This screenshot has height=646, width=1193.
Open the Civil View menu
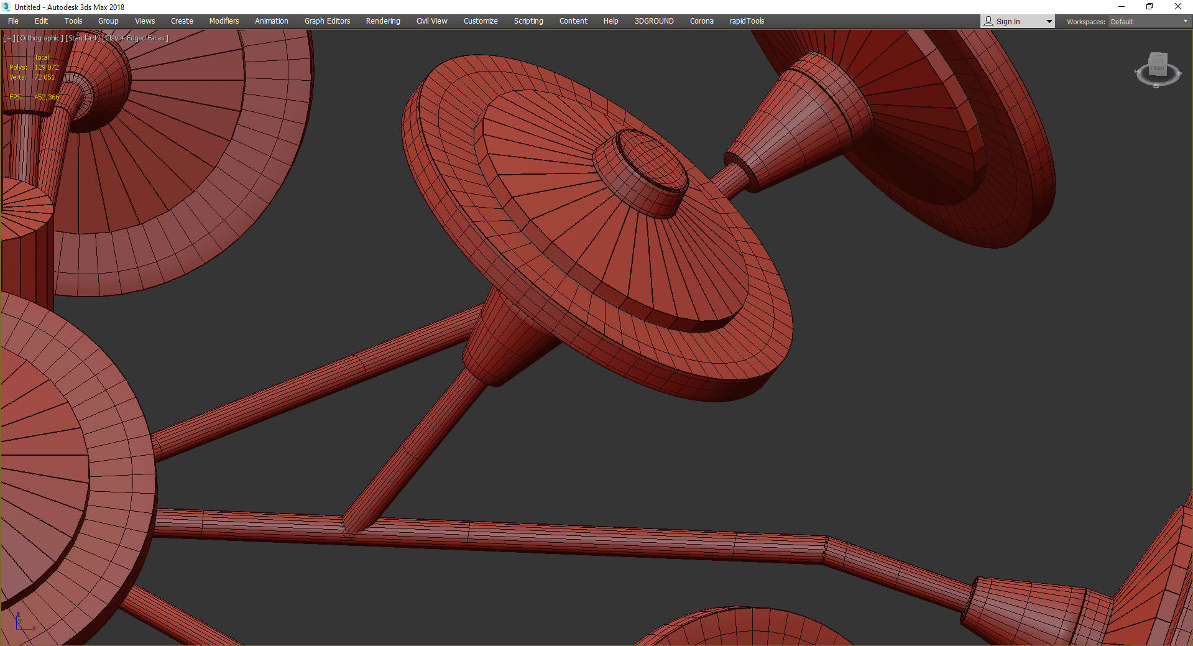432,21
